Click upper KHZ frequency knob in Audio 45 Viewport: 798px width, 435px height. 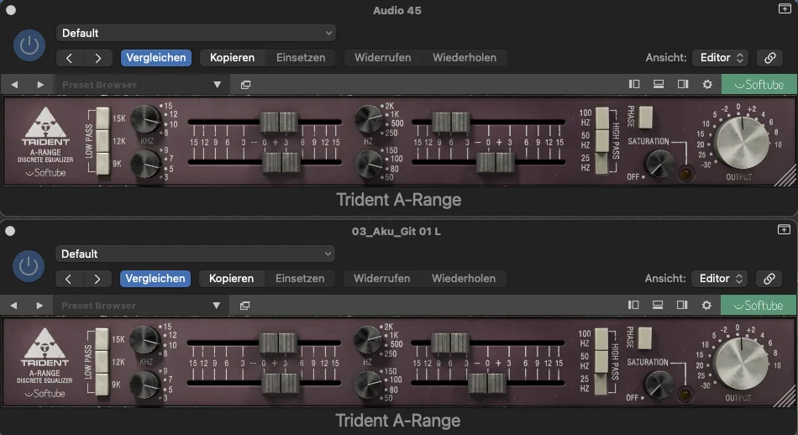[146, 119]
